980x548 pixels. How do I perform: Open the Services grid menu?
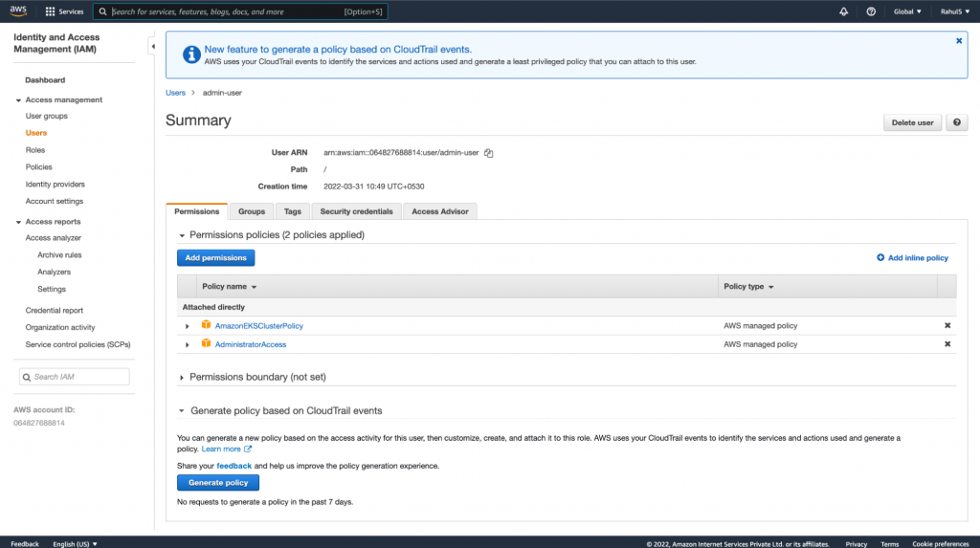coord(64,11)
